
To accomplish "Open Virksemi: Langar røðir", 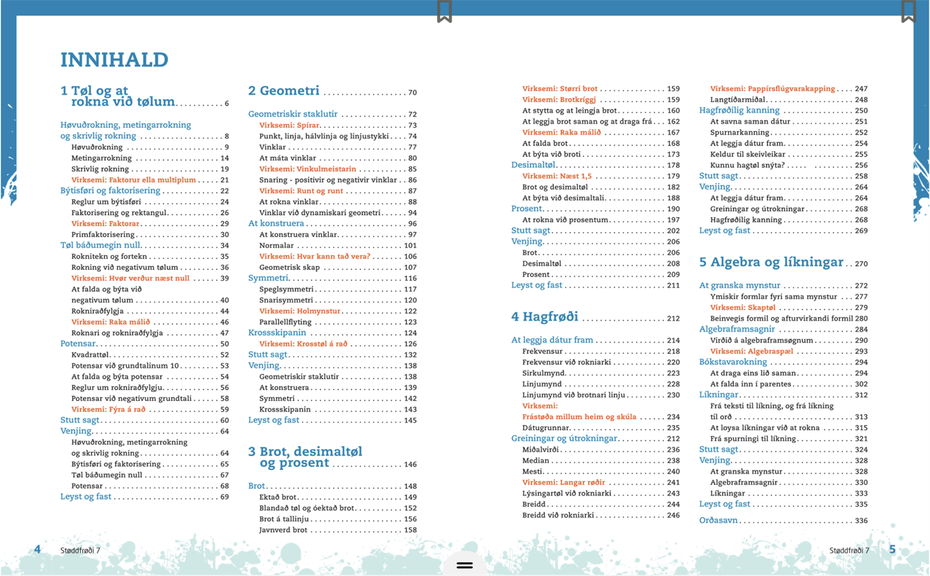I will tap(601, 482).
